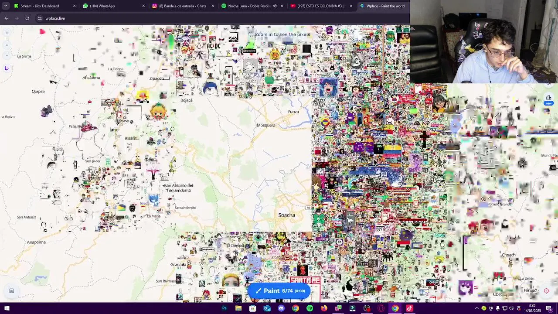The image size is (558, 314).
Task: Close the WhatsApp tab
Action: [143, 6]
